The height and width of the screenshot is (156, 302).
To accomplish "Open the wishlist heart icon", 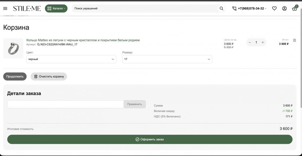I will [x=274, y=8].
